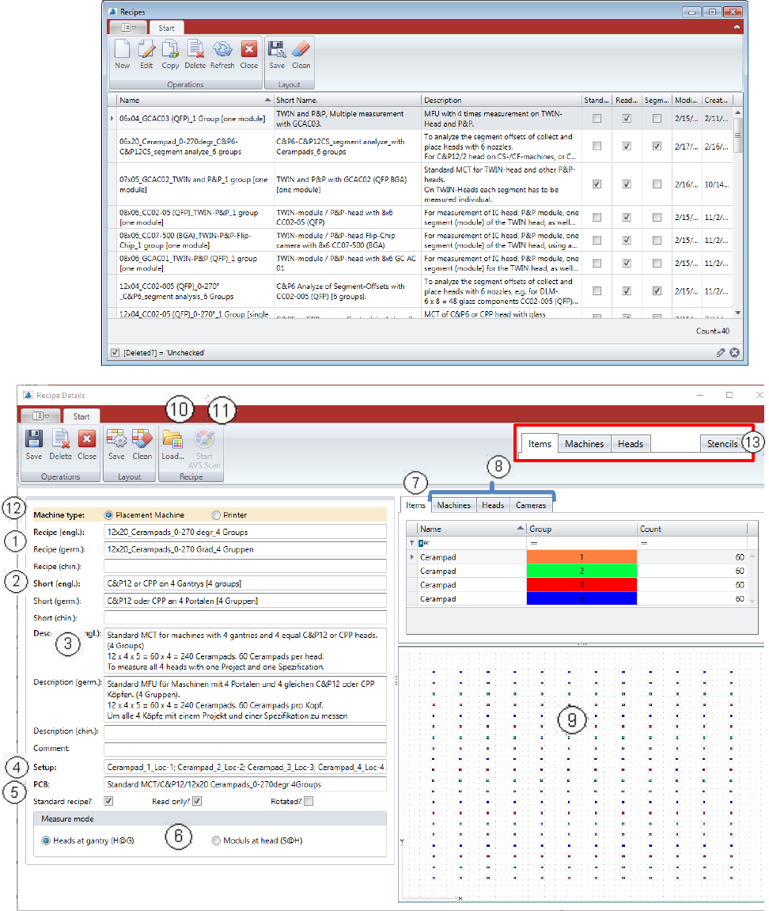Open Start tab in Recipes window
The image size is (769, 911).
[166, 28]
